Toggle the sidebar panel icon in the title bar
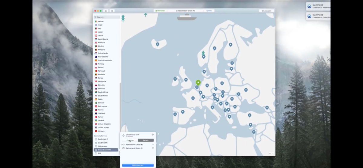 pos(106,11)
